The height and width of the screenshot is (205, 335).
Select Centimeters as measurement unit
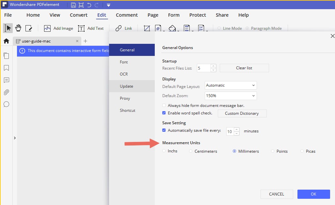pyautogui.click(x=190, y=151)
